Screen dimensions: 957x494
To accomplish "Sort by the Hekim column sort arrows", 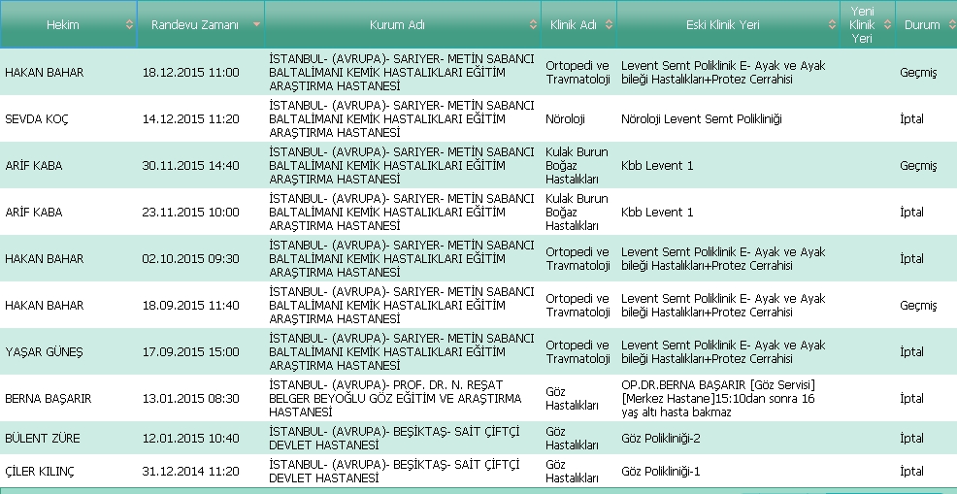I will pyautogui.click(x=129, y=24).
